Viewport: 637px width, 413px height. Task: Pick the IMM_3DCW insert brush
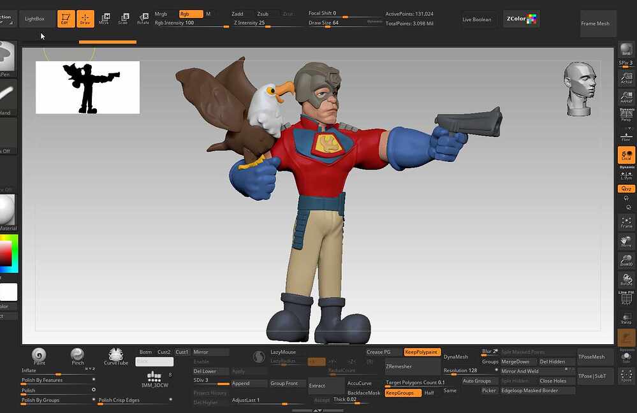point(155,379)
